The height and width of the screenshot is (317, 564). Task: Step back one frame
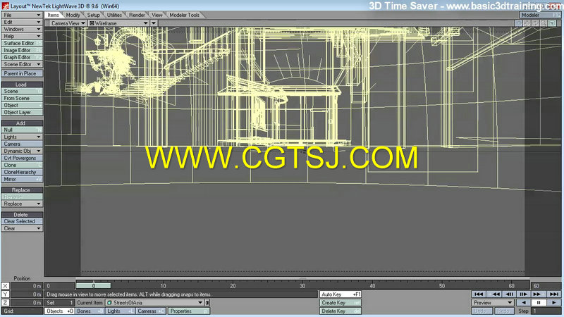point(509,294)
